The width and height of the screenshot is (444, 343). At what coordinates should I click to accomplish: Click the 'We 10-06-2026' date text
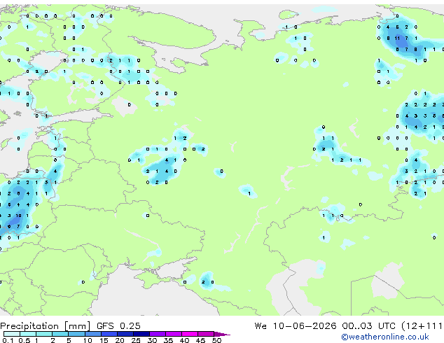296,326
